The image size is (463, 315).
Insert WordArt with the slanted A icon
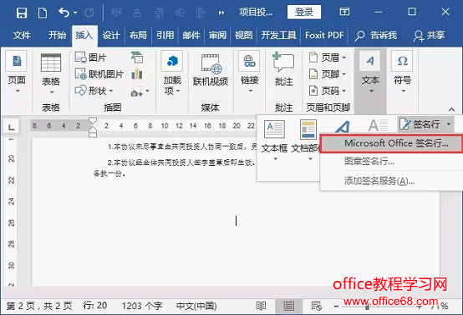tap(343, 127)
